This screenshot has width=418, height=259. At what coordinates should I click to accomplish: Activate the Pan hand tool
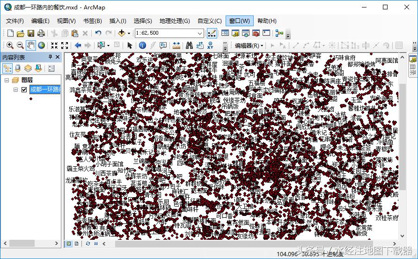pos(31,45)
